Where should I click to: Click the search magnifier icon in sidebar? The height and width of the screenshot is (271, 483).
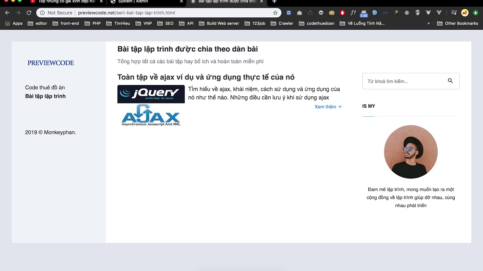[x=450, y=81]
